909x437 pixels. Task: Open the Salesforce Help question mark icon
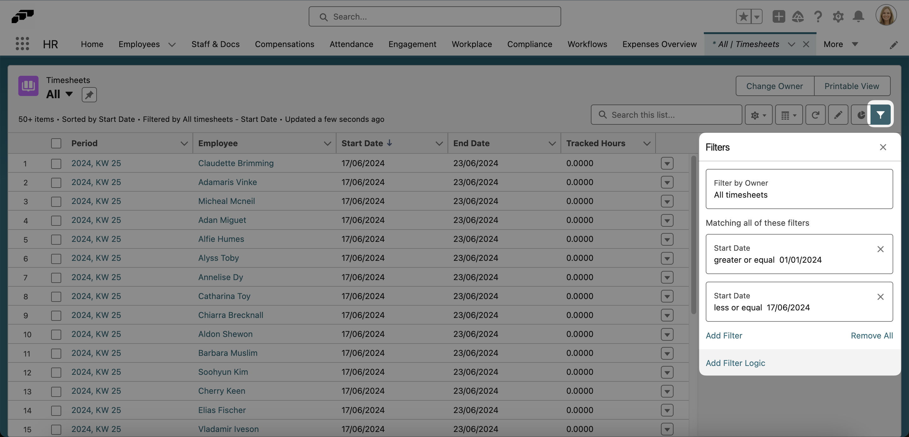(x=818, y=17)
